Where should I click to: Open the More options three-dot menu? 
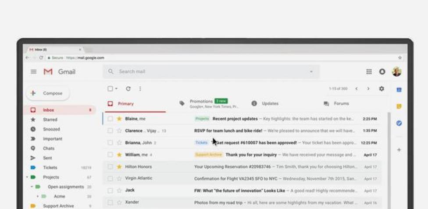point(140,89)
